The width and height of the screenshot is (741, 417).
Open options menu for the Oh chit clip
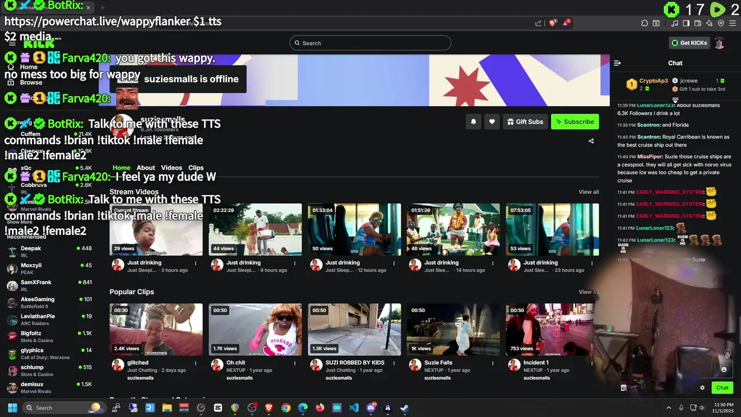295,363
